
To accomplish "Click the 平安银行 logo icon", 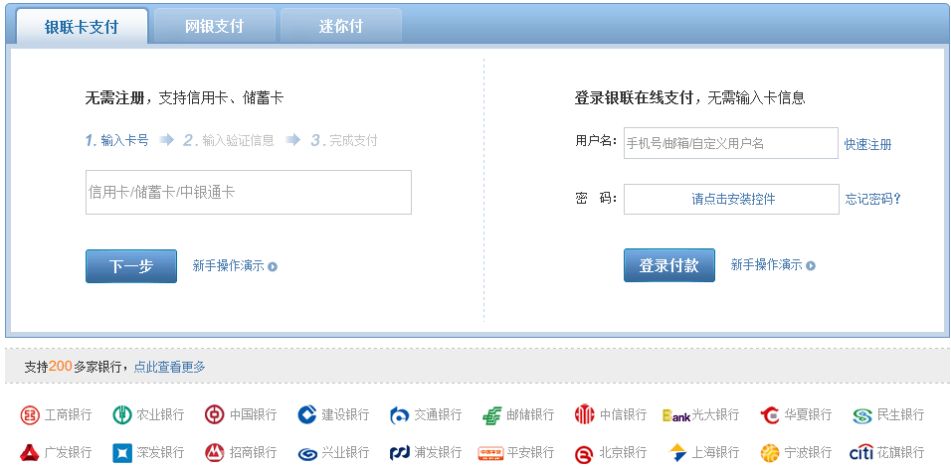I will click(x=491, y=453).
